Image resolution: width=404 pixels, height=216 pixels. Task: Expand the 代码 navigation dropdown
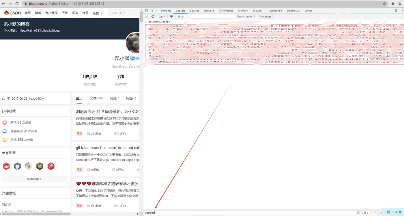tap(97, 13)
